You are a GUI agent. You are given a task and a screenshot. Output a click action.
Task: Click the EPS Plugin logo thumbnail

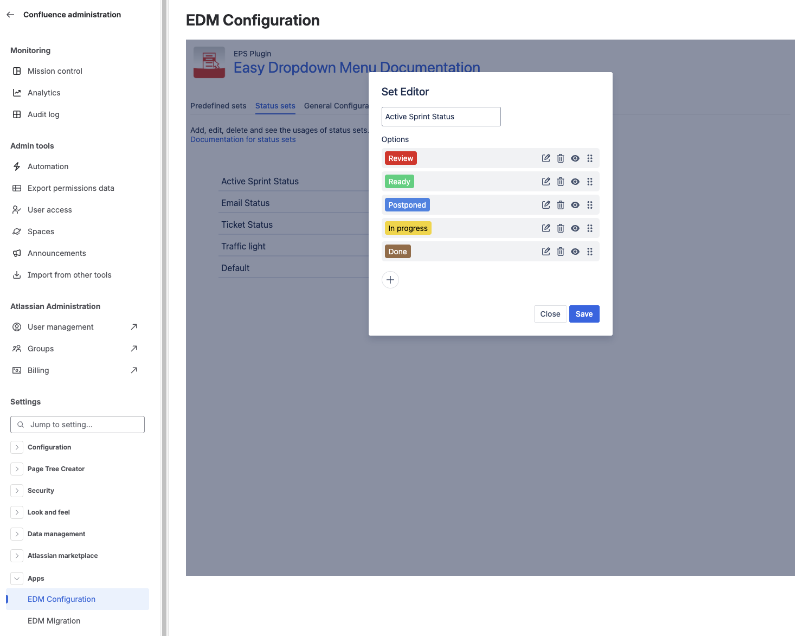[209, 62]
